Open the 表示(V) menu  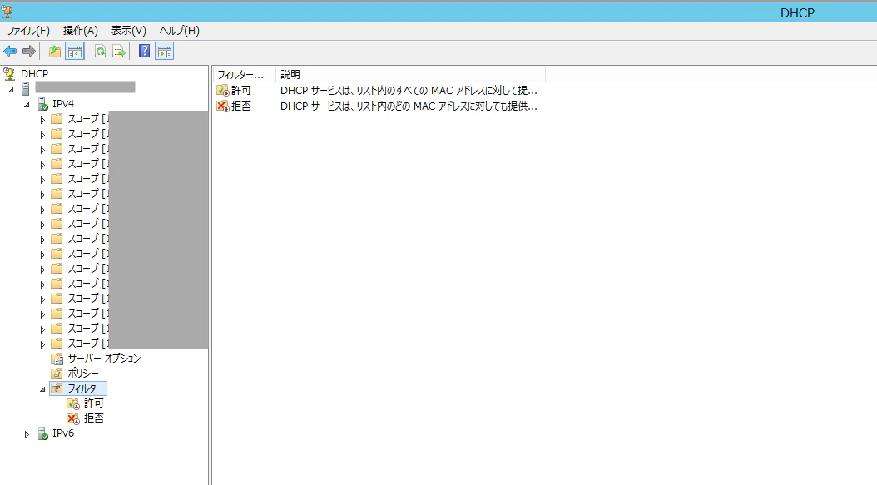click(129, 31)
